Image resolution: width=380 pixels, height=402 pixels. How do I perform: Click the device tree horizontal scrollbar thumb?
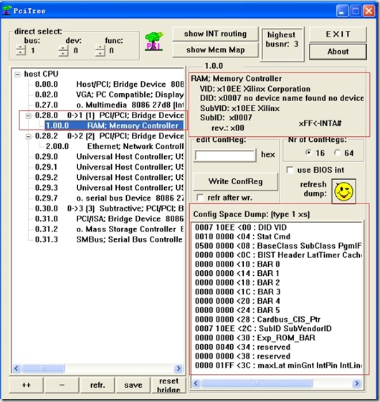[43, 368]
